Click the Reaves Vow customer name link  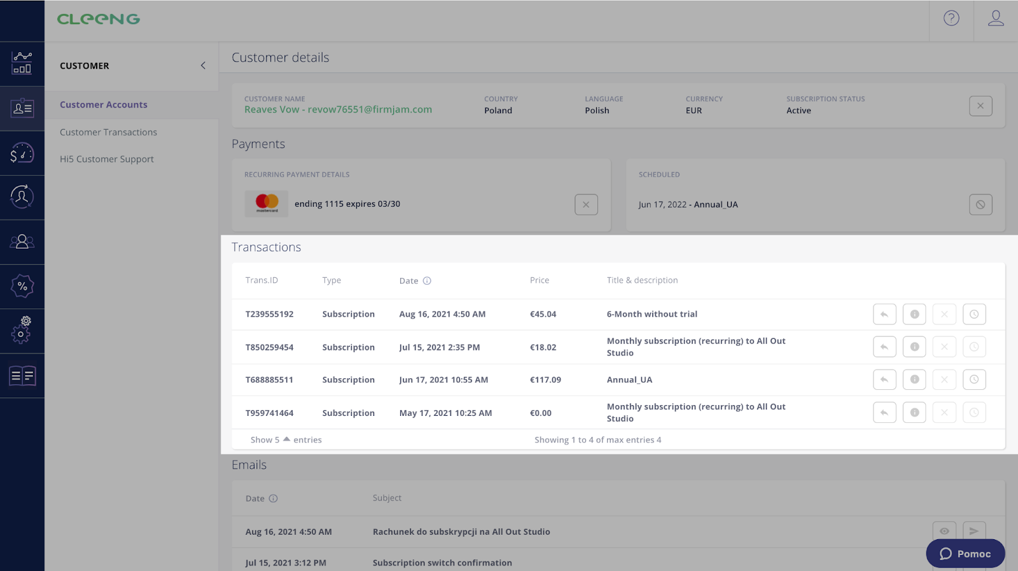(x=338, y=109)
